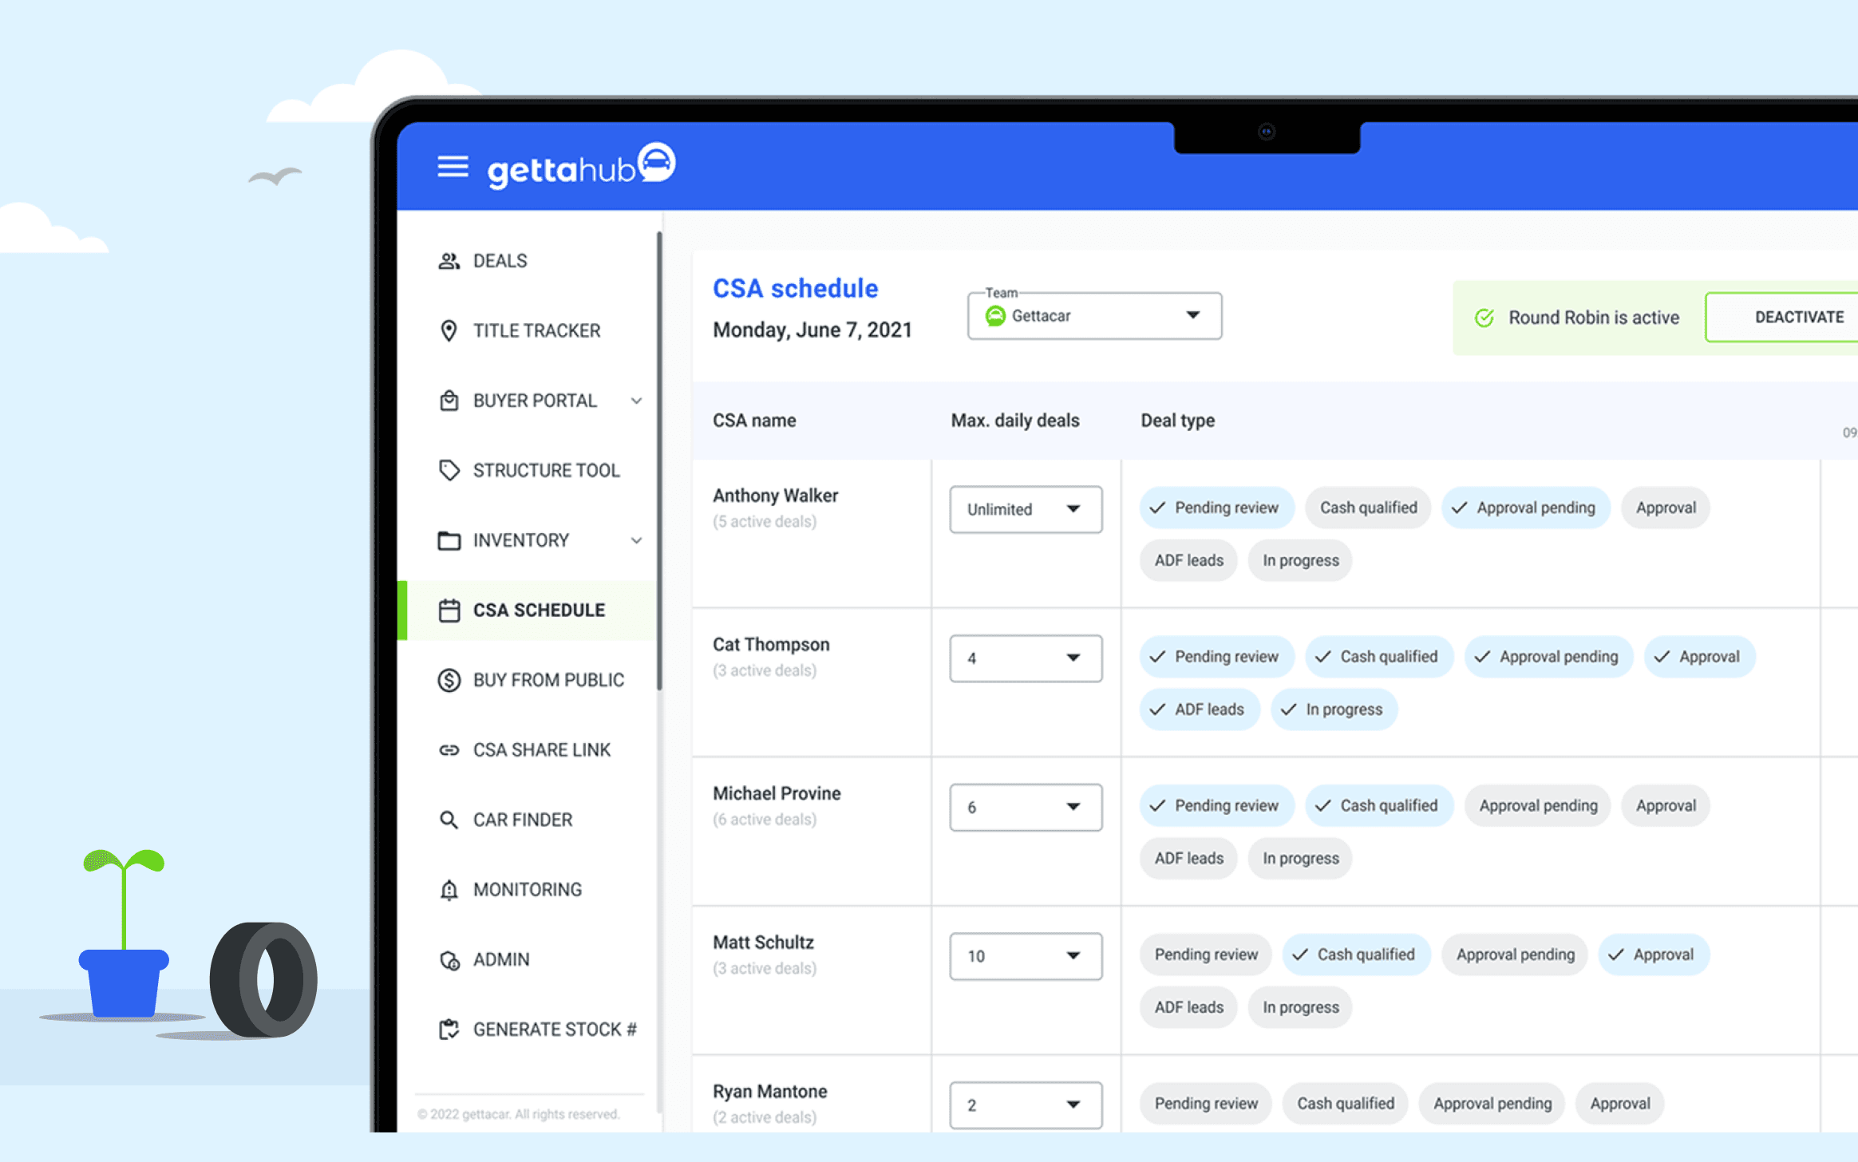Click the Monitoring bell icon
This screenshot has height=1162, width=1858.
(x=449, y=890)
